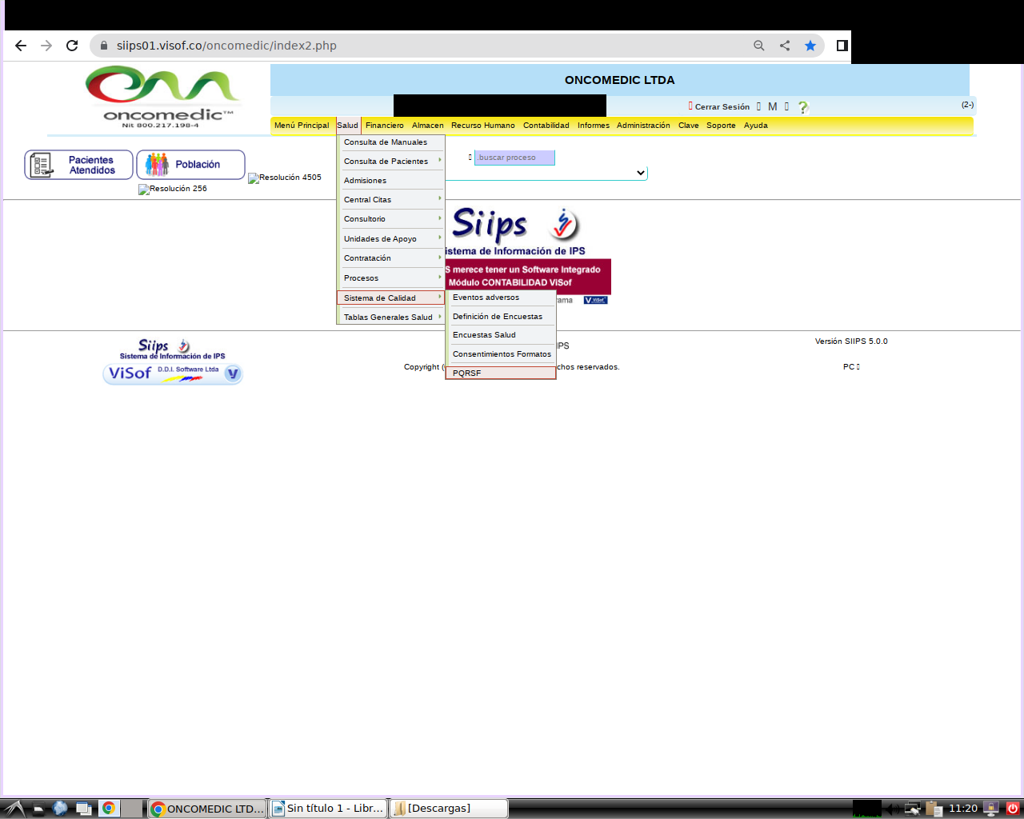
Task: Click the taskbar clipboard manager icon
Action: tap(934, 809)
